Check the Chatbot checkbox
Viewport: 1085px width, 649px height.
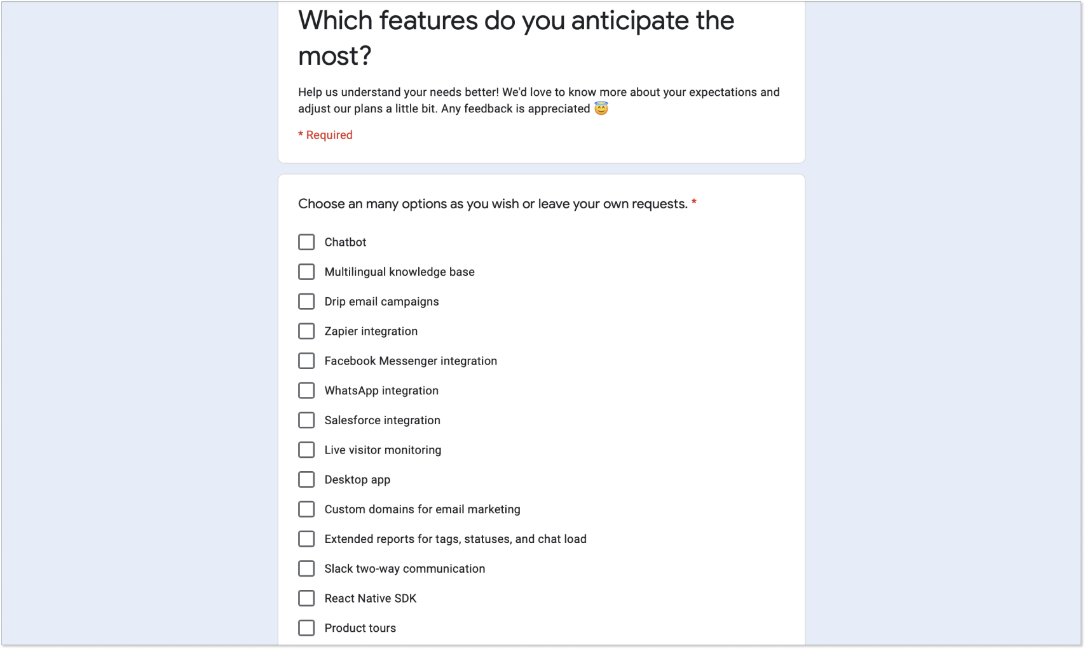[x=306, y=242]
